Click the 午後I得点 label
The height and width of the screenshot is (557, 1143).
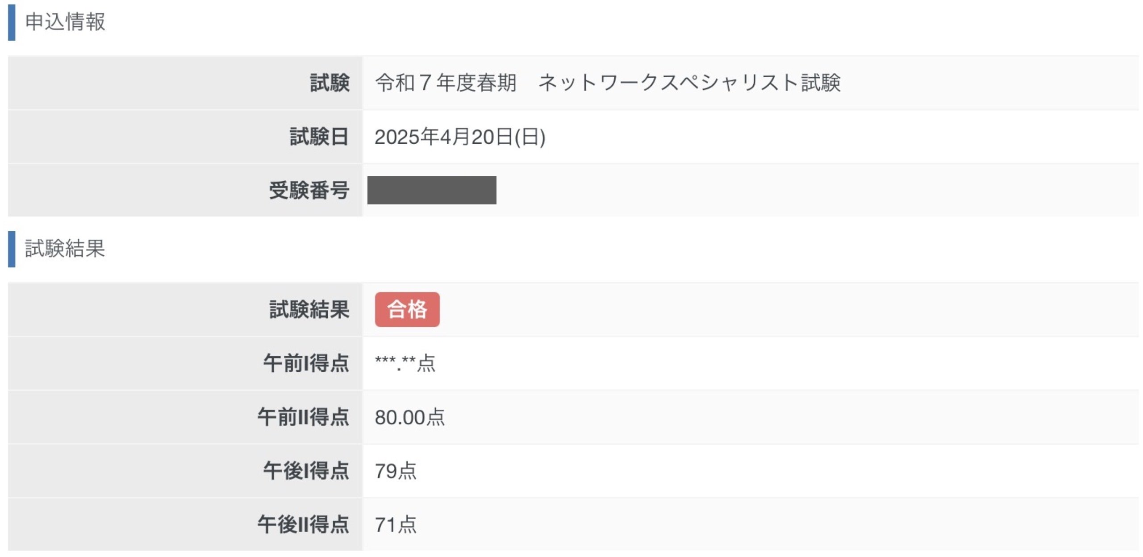[x=306, y=471]
